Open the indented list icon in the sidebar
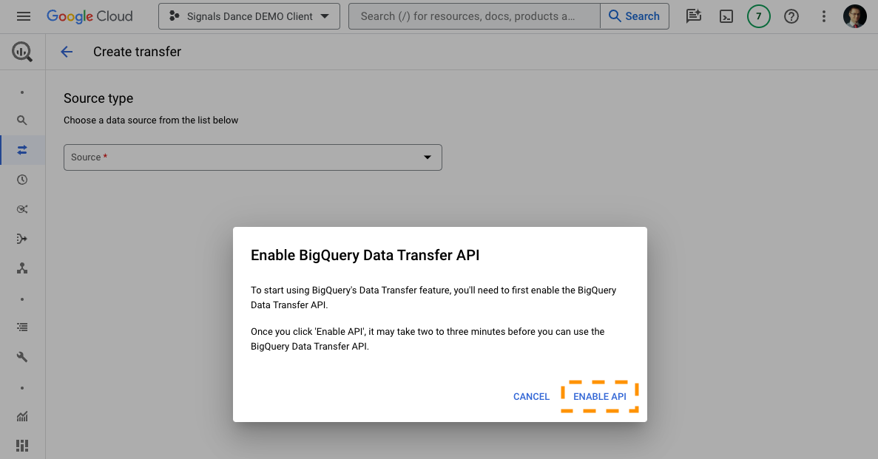Viewport: 878px width, 459px height. 22,327
